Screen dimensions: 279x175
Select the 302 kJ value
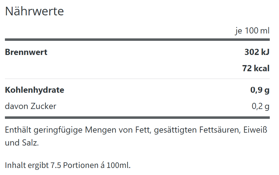(x=257, y=52)
